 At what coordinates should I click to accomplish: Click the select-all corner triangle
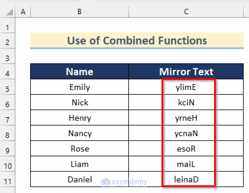pos(9,12)
